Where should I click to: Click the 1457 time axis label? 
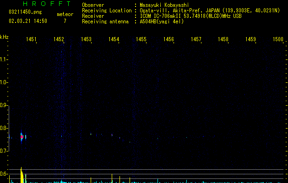click(196, 39)
